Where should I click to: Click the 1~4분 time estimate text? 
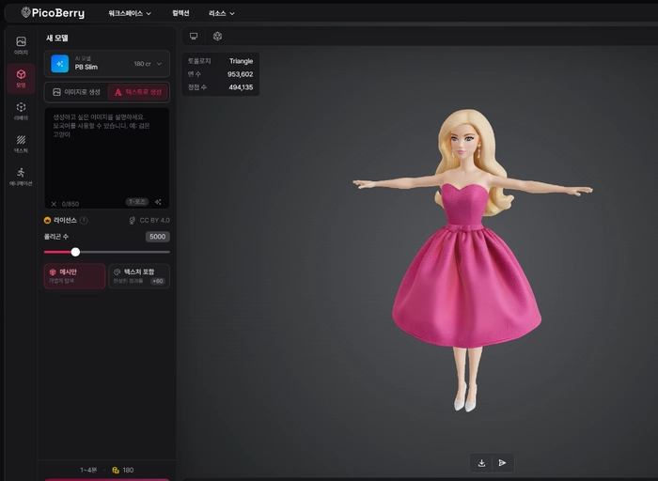(88, 470)
